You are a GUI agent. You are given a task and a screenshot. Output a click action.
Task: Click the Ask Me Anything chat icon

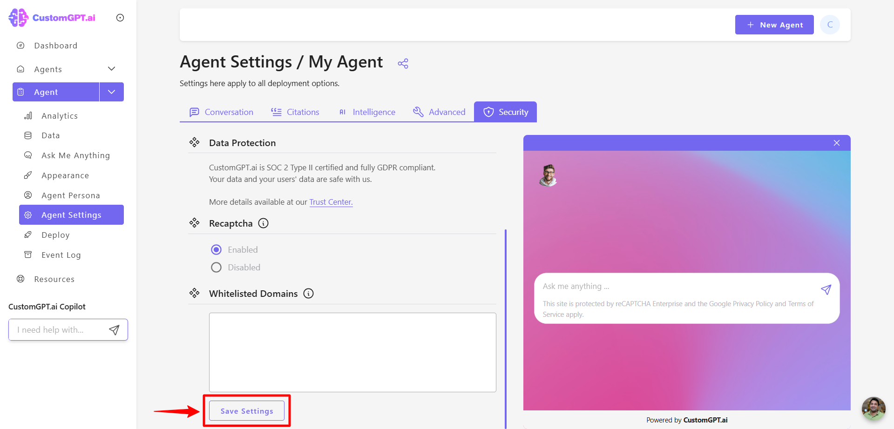coord(28,155)
